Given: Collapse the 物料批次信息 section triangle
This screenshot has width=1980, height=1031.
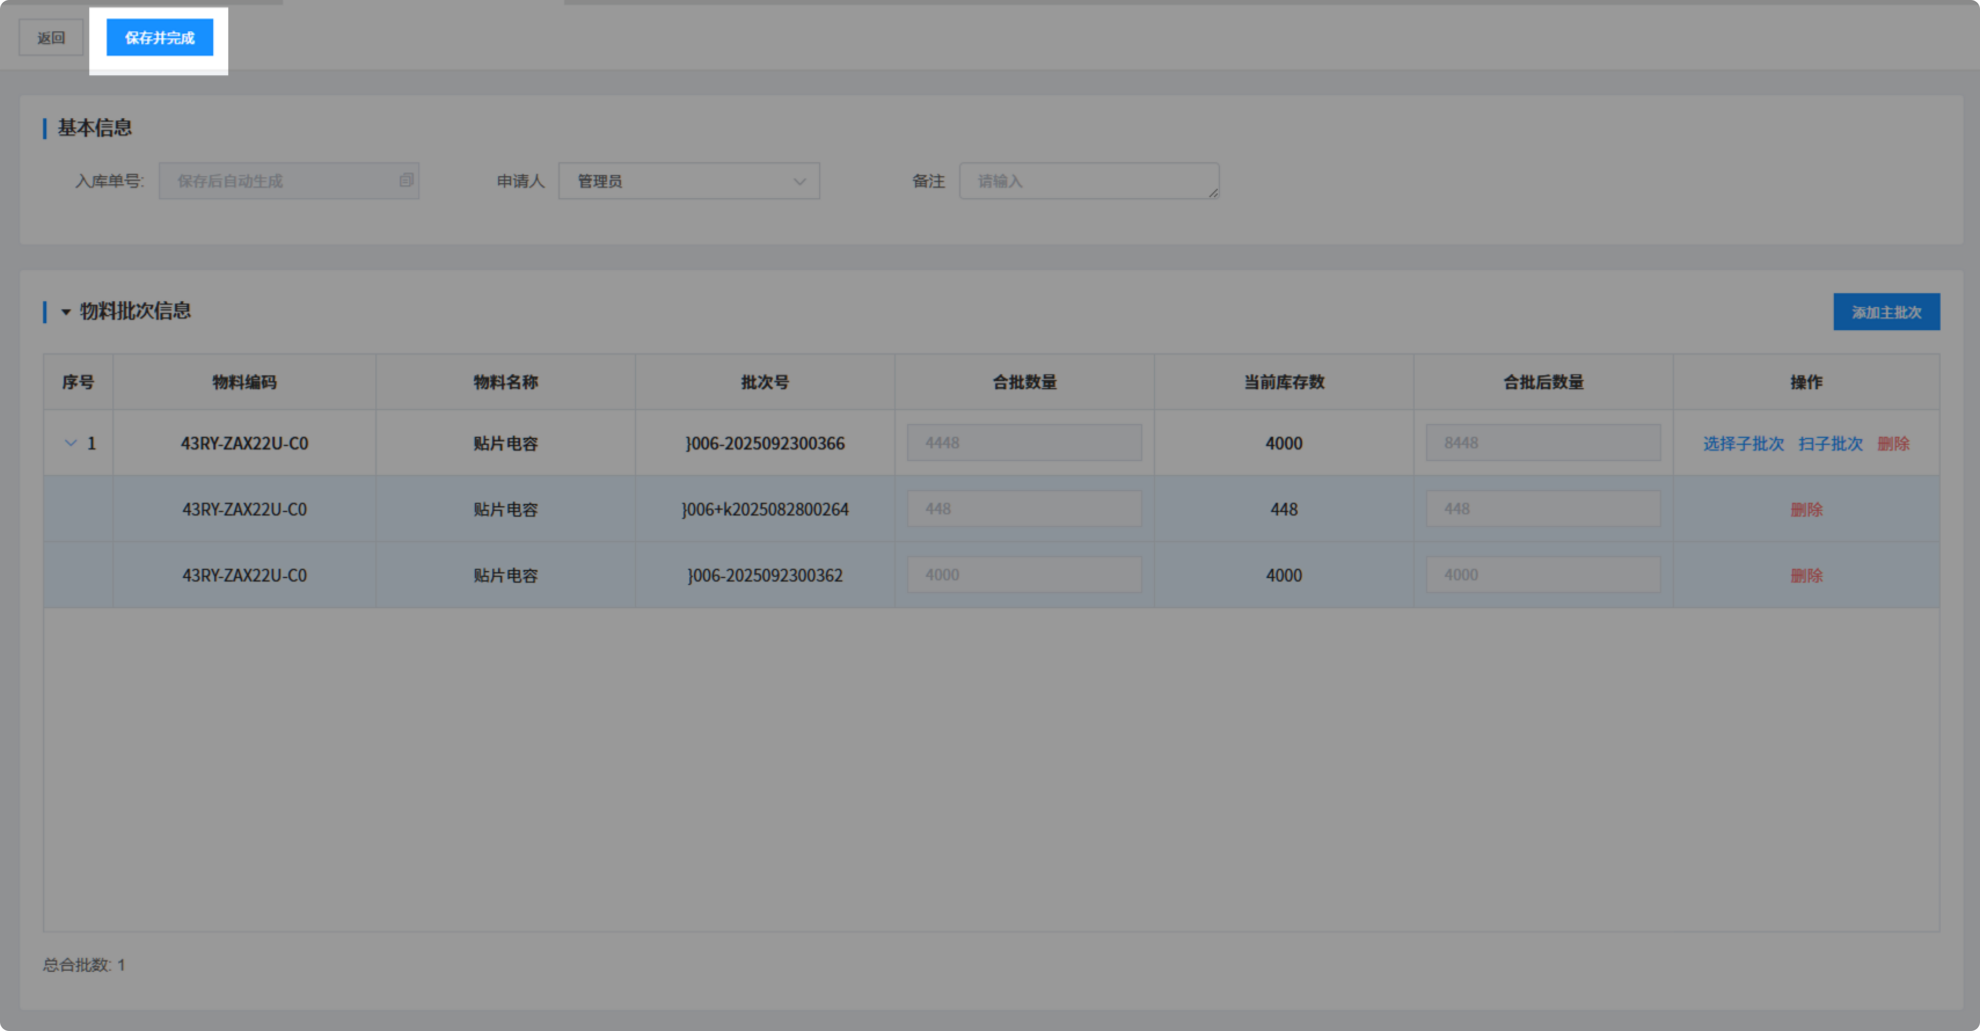Looking at the screenshot, I should [x=66, y=312].
